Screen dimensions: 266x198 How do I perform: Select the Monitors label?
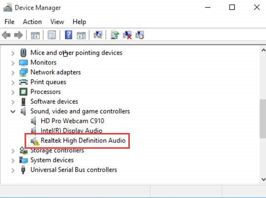[x=43, y=63]
